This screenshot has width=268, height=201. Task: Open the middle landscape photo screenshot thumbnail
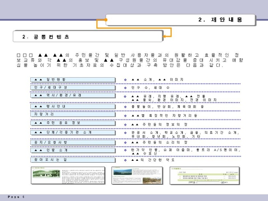pyautogui.click(x=137, y=175)
